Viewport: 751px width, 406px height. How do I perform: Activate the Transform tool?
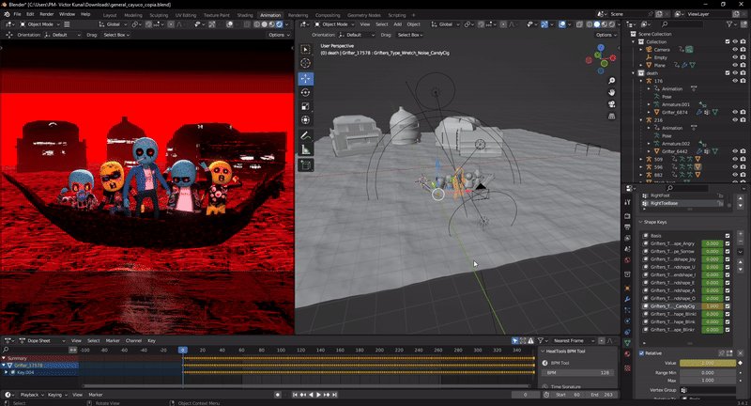tap(305, 120)
